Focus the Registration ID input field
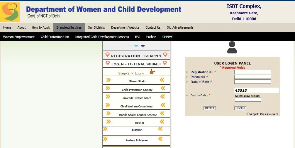Screen dimensions: 295x148 point(252,72)
